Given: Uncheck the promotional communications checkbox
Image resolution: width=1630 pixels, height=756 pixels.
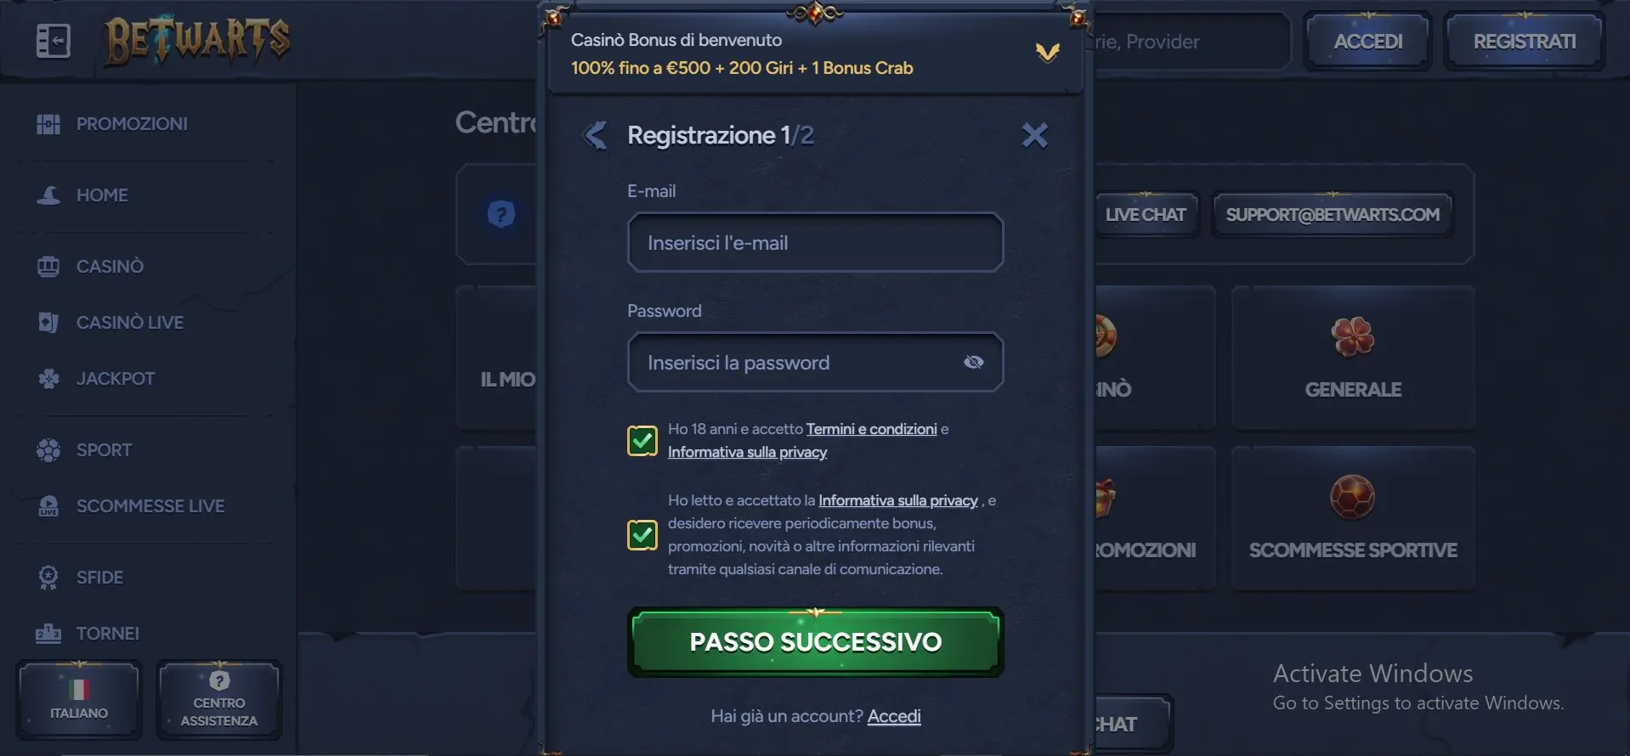Looking at the screenshot, I should [642, 535].
